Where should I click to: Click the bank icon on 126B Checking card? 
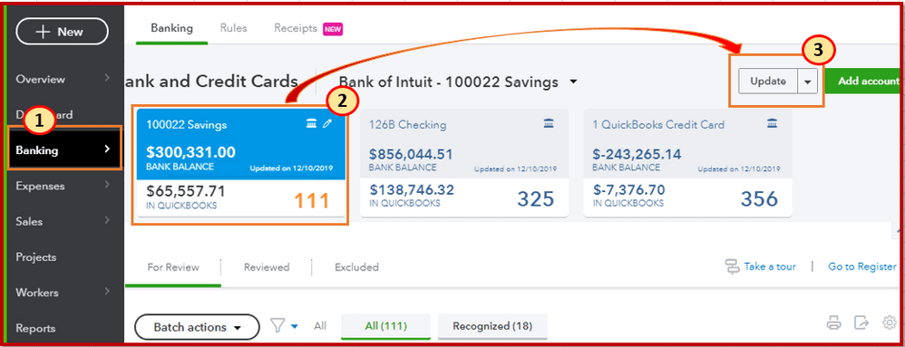click(x=549, y=123)
